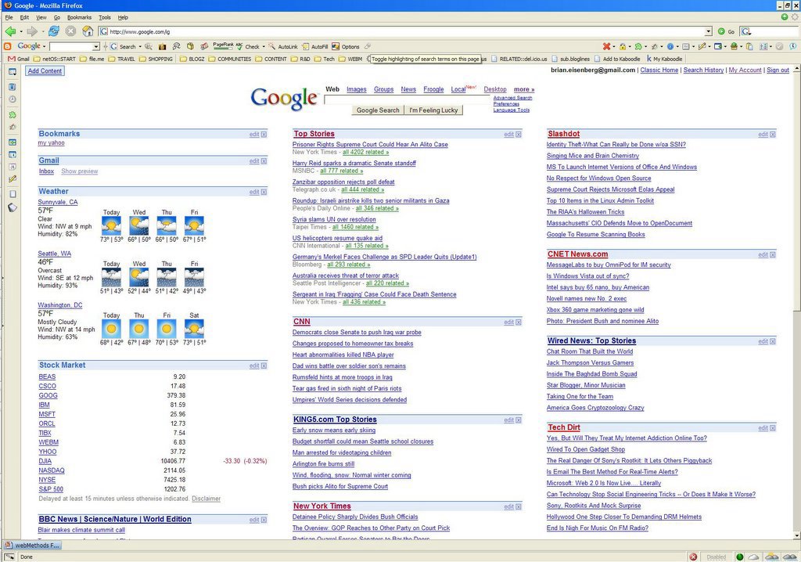Viewport: 801px width, 562px height.
Task: Check the PageRank indicator in the toolbar
Action: pyautogui.click(x=223, y=46)
